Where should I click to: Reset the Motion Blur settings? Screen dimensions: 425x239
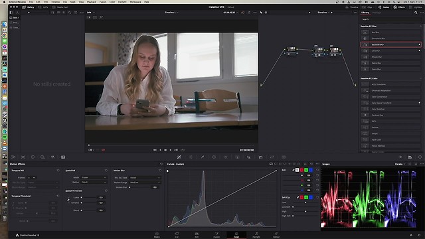(160, 171)
